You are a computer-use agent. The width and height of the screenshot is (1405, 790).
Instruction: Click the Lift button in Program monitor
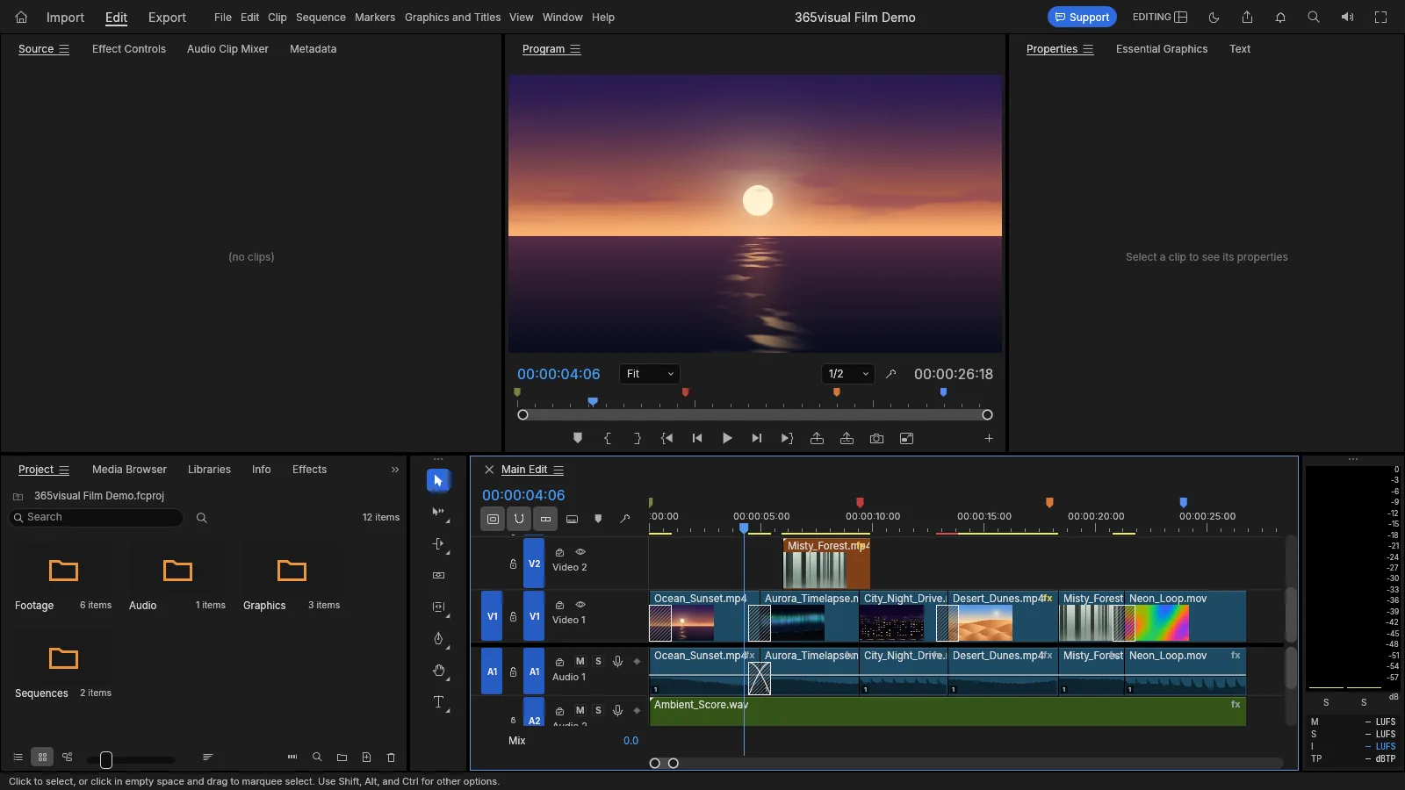[x=817, y=439]
